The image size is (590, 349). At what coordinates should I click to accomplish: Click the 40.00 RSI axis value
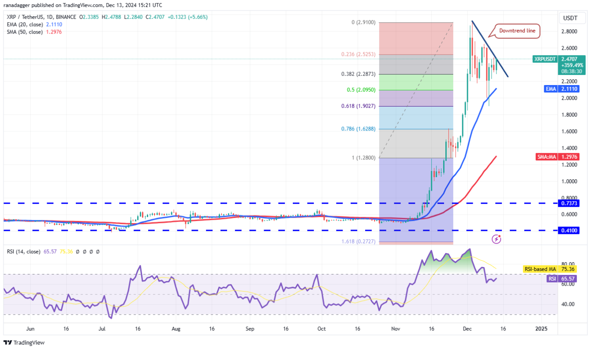pyautogui.click(x=567, y=304)
